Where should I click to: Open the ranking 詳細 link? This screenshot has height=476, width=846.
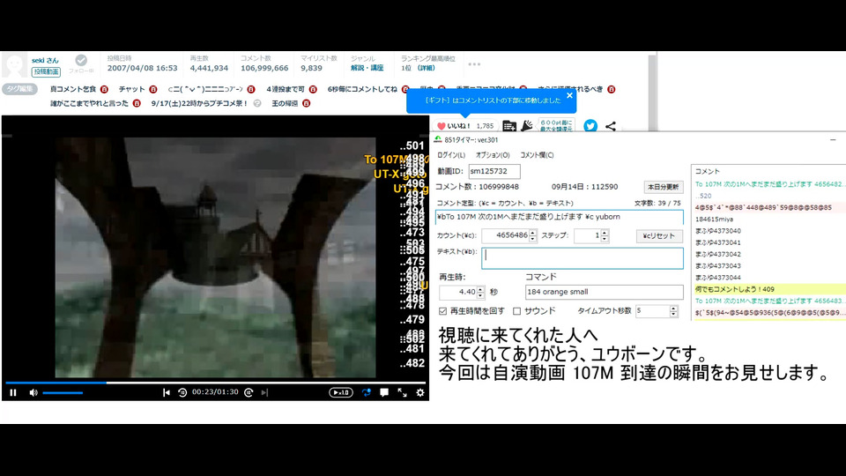click(426, 68)
